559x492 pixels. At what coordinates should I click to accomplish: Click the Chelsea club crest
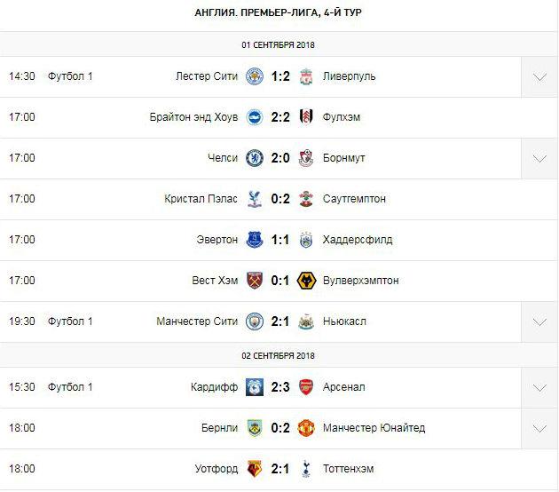point(255,158)
